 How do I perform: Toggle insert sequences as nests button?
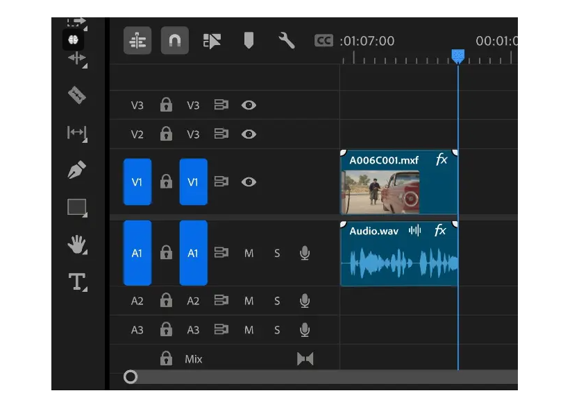coord(137,40)
